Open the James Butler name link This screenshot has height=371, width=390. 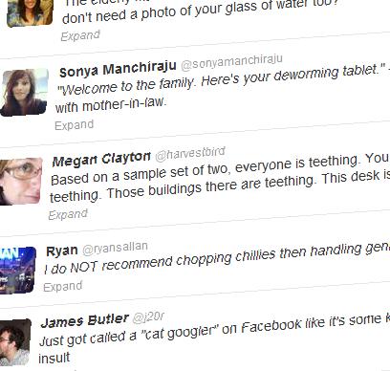(x=85, y=320)
